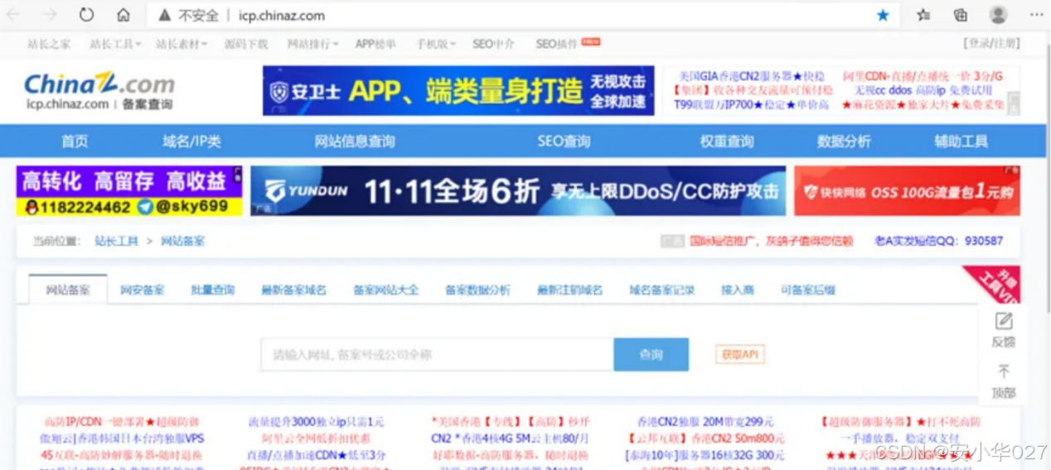The height and width of the screenshot is (470, 1051).
Task: Select 辅助工具 in the navigation bar
Action: pos(961,141)
